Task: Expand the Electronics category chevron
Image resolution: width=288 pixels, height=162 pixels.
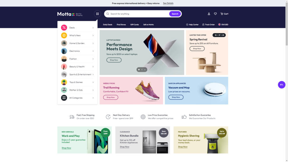Action: point(93,51)
